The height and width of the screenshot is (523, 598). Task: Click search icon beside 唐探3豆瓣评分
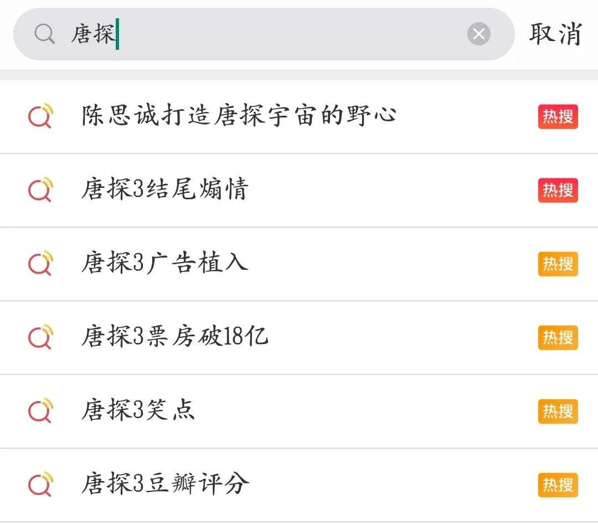click(x=40, y=484)
